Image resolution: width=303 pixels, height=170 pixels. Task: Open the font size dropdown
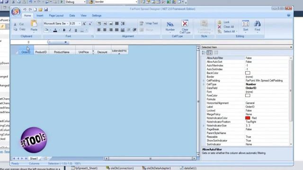(80, 24)
